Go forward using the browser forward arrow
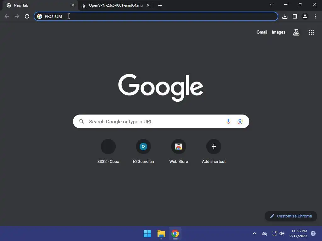 coord(17,16)
